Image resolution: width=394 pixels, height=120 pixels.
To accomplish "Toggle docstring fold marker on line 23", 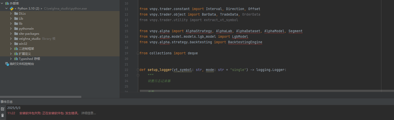I will pyautogui.click(x=138, y=75).
